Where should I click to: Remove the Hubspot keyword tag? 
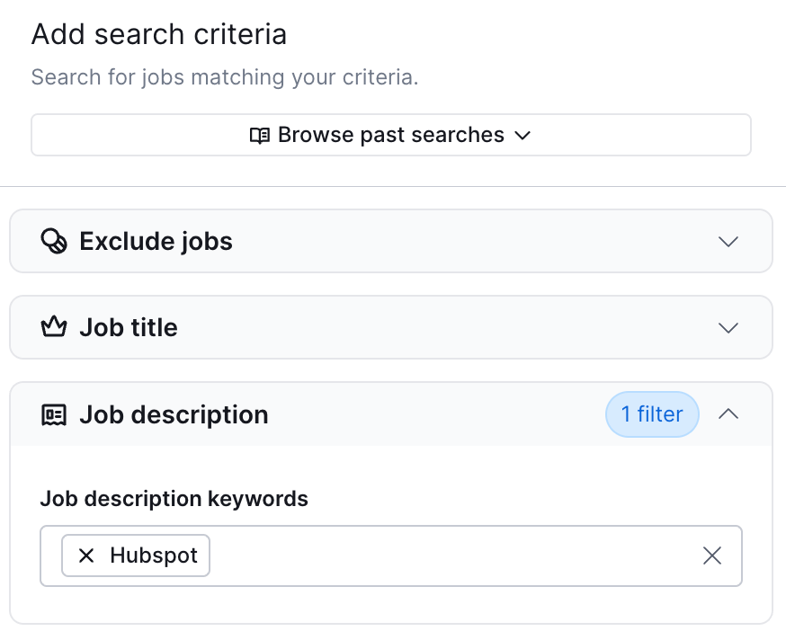click(x=86, y=556)
